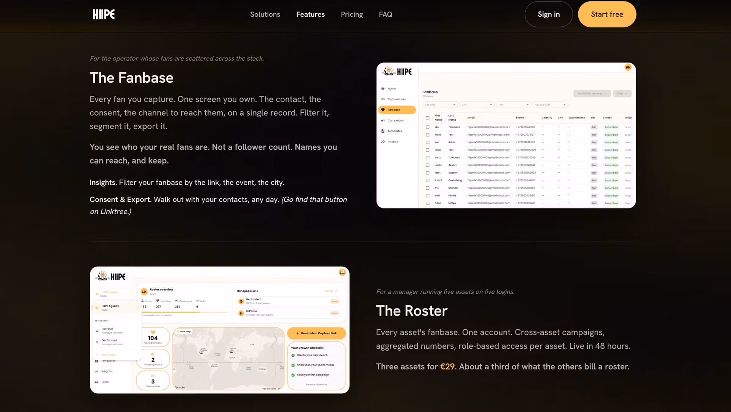The width and height of the screenshot is (731, 412).
Task: Open the Country filter dropdown
Action: coord(440,104)
